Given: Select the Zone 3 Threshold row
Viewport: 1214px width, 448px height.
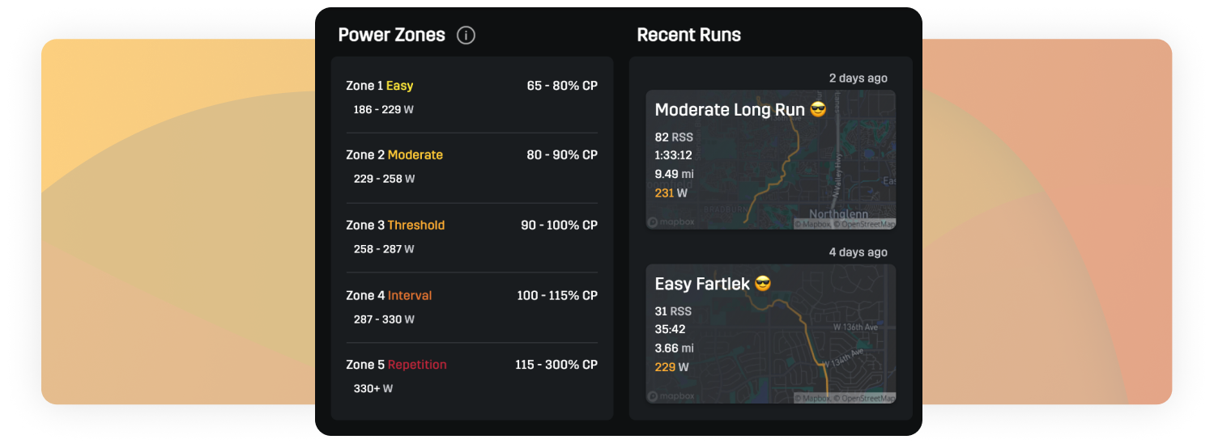Looking at the screenshot, I should coord(471,237).
